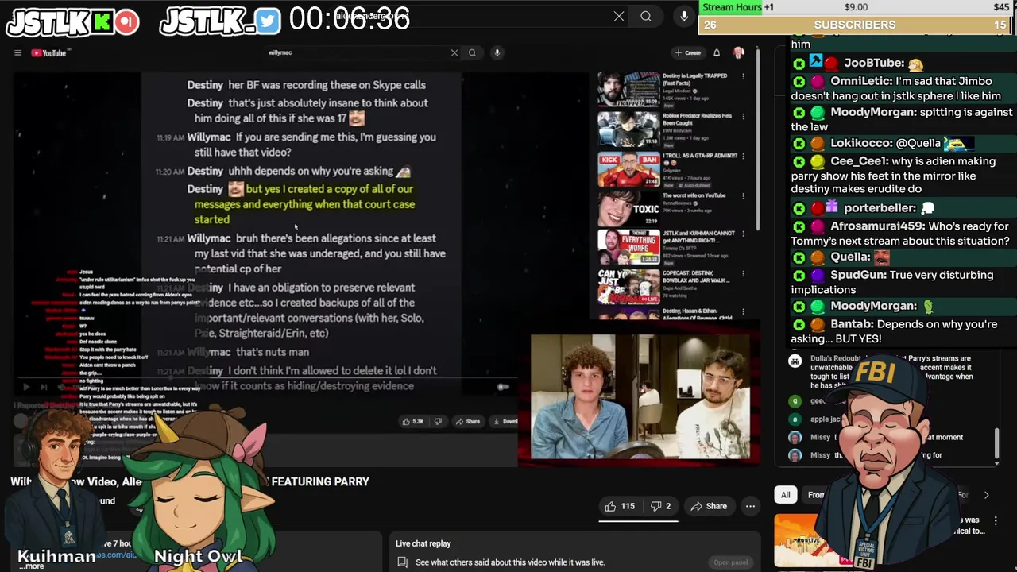Run search with inner magnifier next to willymac
This screenshot has height=572, width=1017.
472,53
